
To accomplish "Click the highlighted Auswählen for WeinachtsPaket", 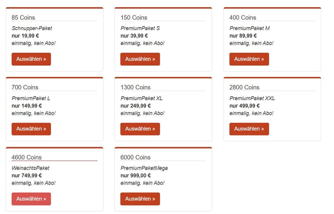I will tap(31, 199).
